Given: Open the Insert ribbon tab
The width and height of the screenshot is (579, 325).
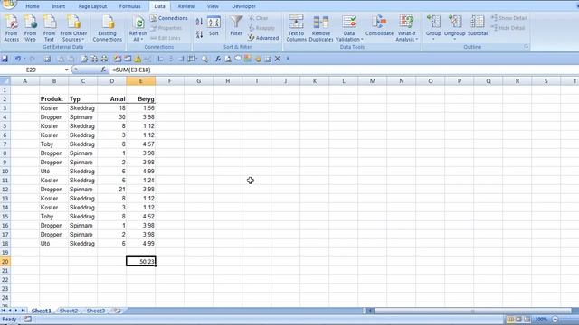Looking at the screenshot, I should 58,6.
